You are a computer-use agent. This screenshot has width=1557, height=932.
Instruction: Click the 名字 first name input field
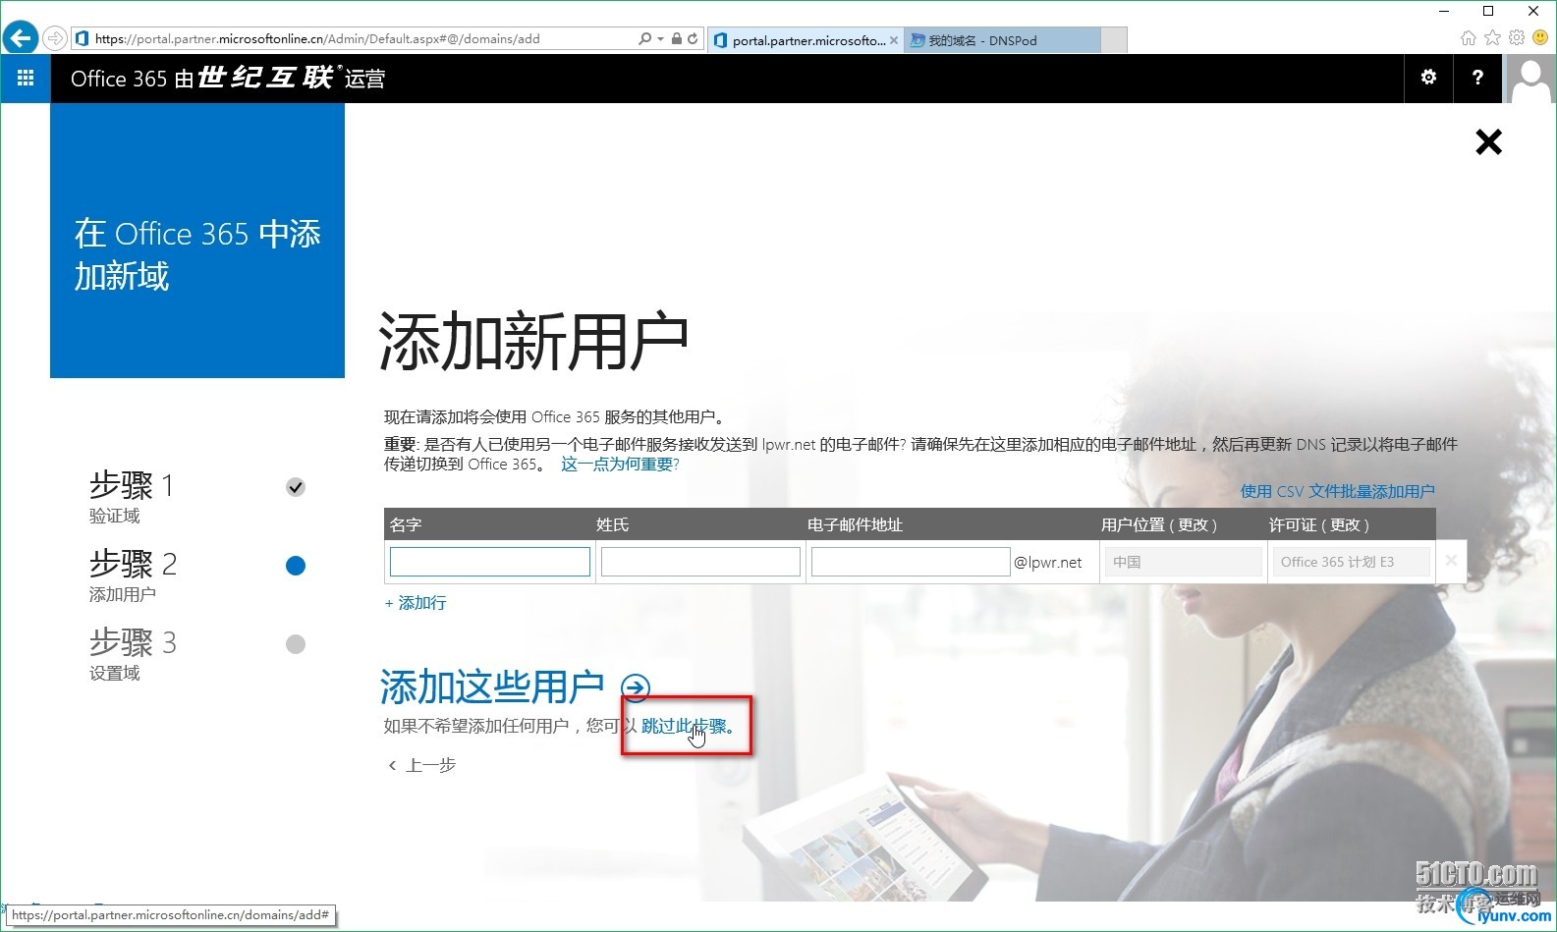point(490,562)
